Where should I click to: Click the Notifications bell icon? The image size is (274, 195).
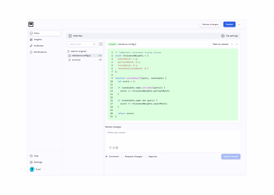(31, 52)
